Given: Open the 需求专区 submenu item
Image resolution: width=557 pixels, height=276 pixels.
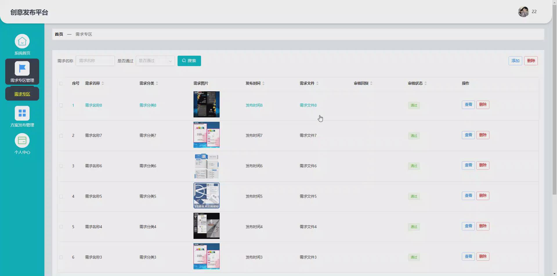Looking at the screenshot, I should [22, 94].
